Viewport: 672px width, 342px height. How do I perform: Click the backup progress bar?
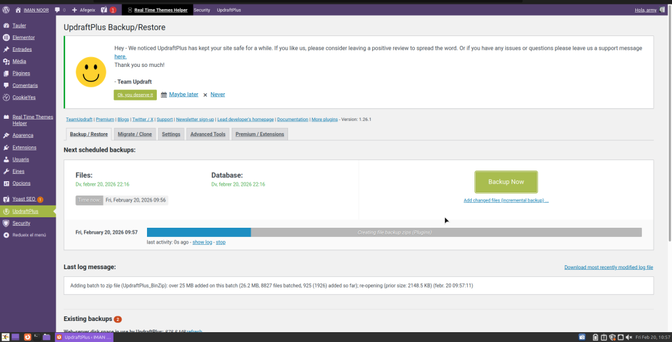pyautogui.click(x=394, y=232)
